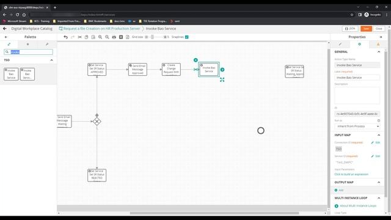This screenshot has width=391, height=220.
Task: Open the palette tab with the wrench icon
Action: click(x=47, y=44)
